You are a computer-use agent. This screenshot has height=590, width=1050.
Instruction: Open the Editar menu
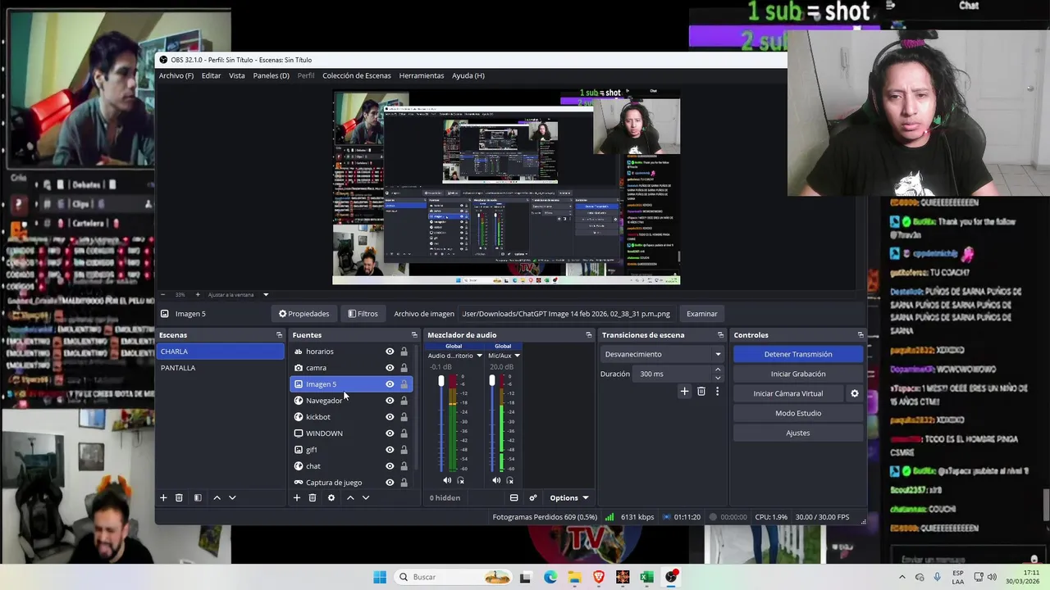211,75
